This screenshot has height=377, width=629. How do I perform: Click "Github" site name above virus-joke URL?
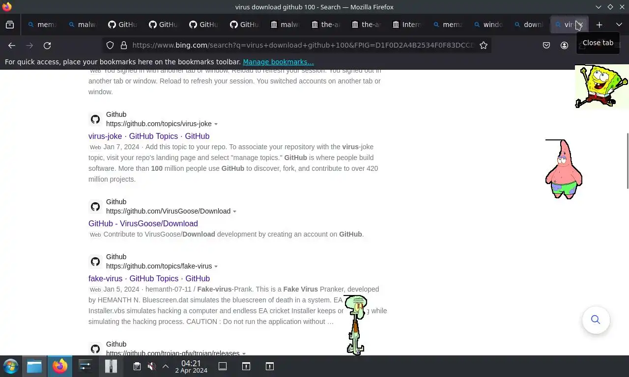(x=116, y=114)
